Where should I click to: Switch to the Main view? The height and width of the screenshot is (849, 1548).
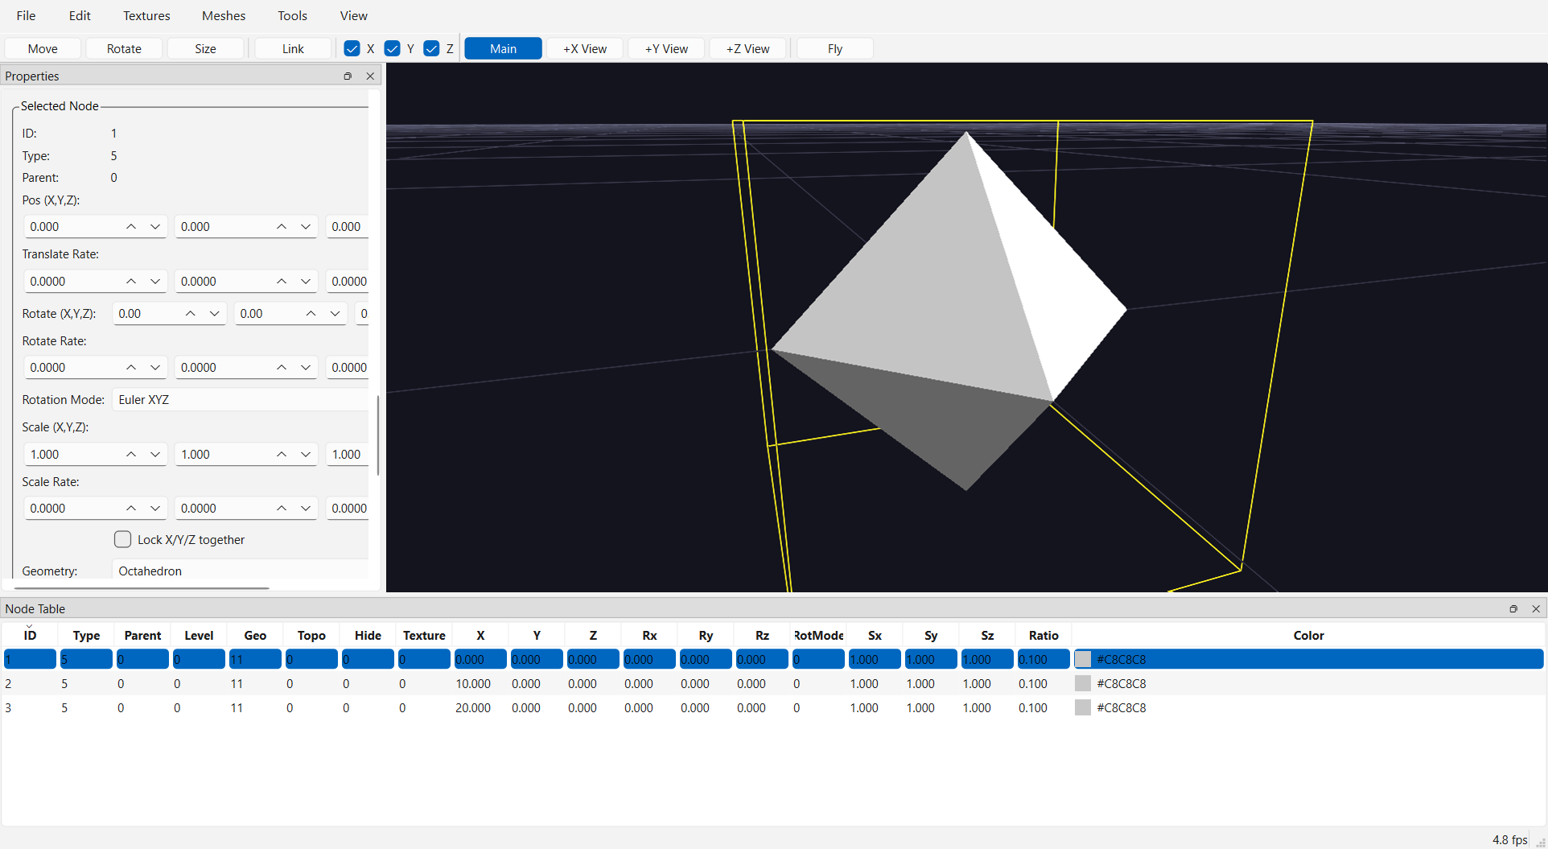coord(503,48)
